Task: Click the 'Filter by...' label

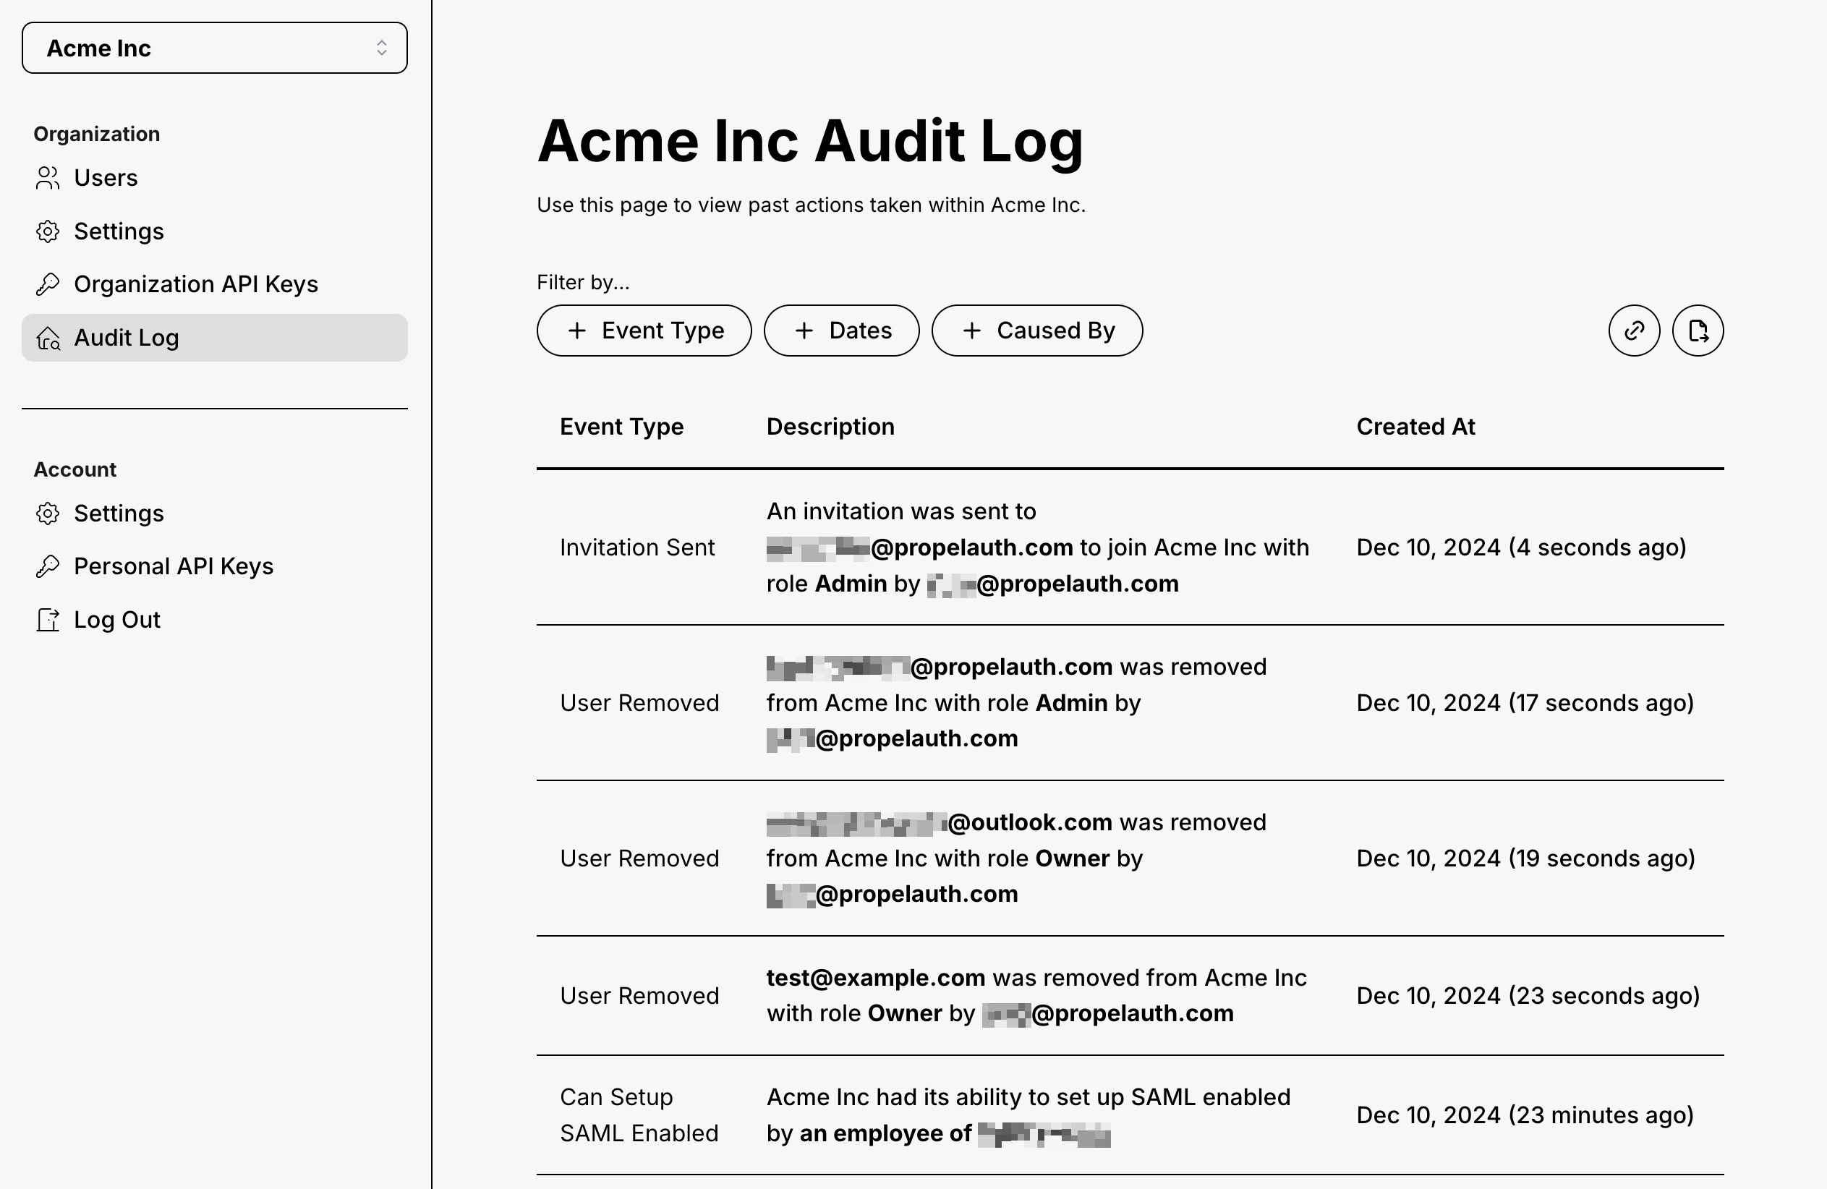Action: point(584,283)
